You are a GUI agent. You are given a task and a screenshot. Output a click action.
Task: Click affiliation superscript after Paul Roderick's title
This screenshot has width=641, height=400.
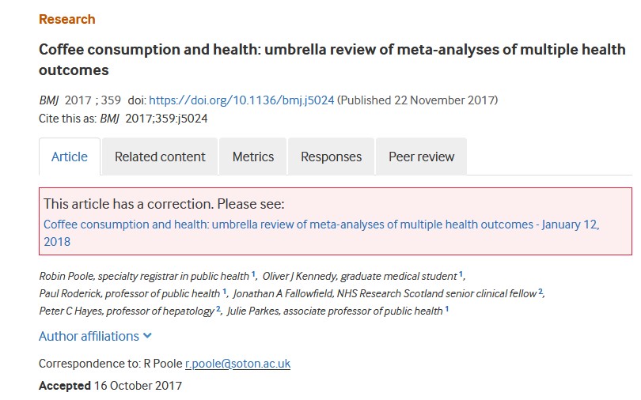click(225, 291)
